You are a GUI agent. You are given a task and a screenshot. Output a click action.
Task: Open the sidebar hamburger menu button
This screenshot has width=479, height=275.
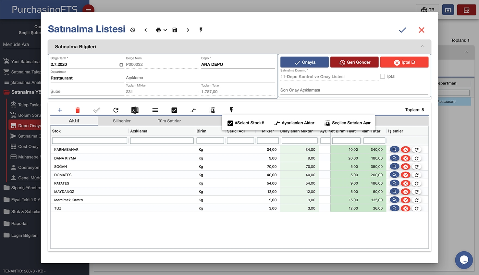tap(89, 9)
